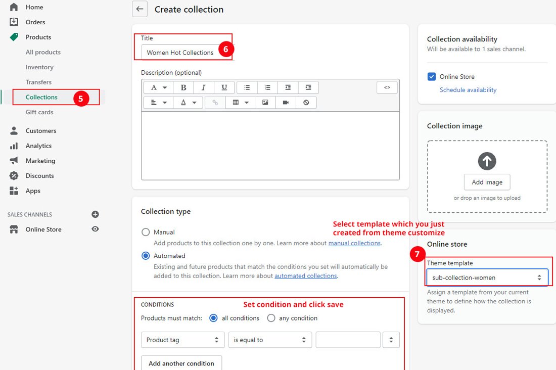556x370 pixels.
Task: Choose the 'any condition' match option
Action: click(271, 318)
